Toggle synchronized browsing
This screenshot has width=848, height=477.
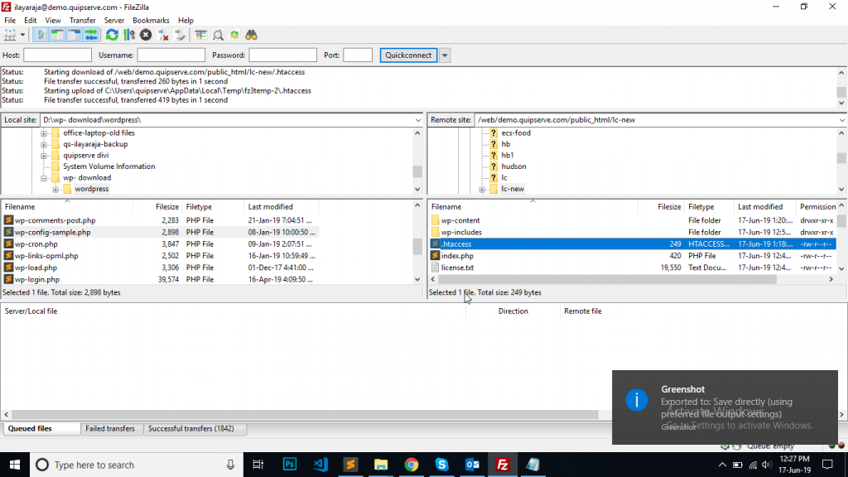(x=234, y=35)
